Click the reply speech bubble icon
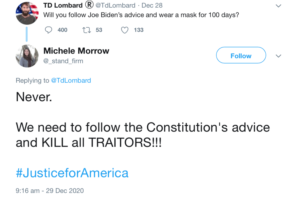 click(x=49, y=30)
